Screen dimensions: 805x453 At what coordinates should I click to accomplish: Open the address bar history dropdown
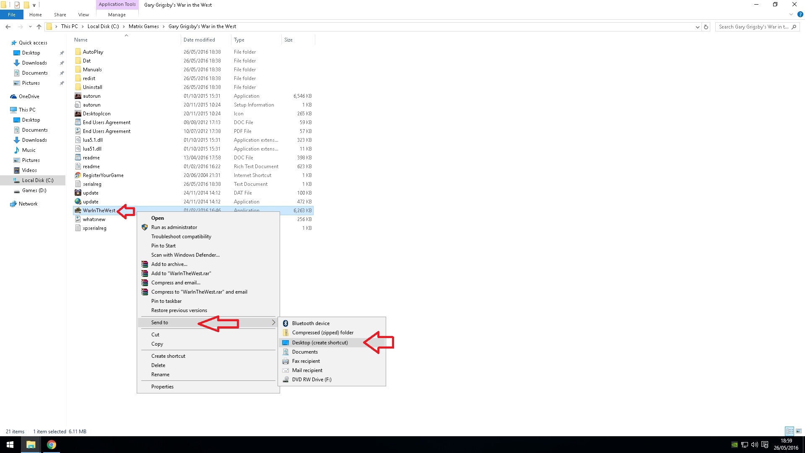pyautogui.click(x=697, y=27)
